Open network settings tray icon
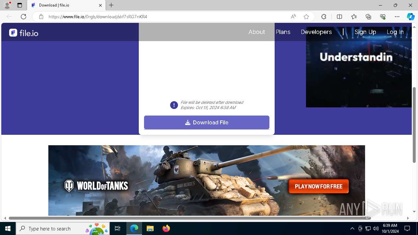This screenshot has height=235, width=418. [x=368, y=228]
